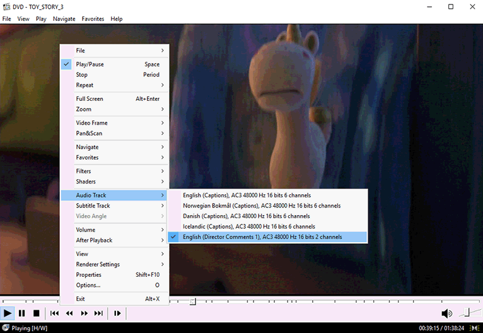The image size is (483, 333).
Task: Open the Navigate menu in the menu bar
Action: click(x=64, y=19)
